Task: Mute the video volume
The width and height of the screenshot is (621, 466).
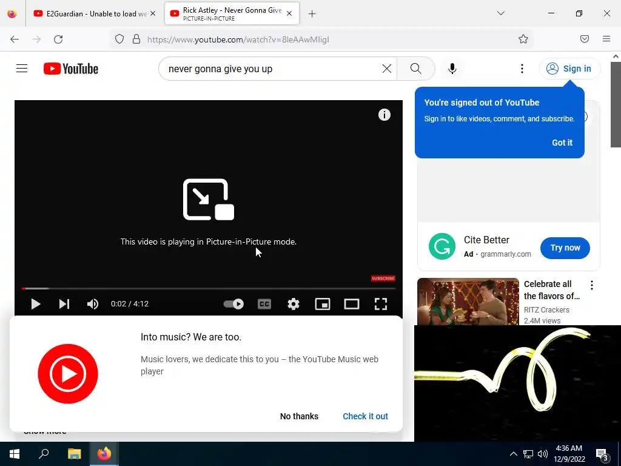Action: [93, 304]
